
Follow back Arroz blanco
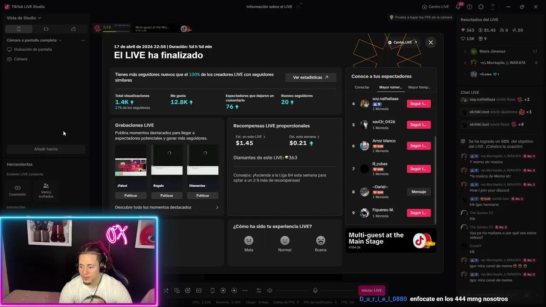[418, 146]
